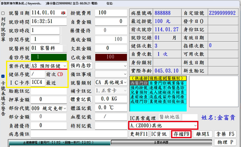Click the 更新F11 update button
The height and width of the screenshot is (147, 241).
pos(139,134)
